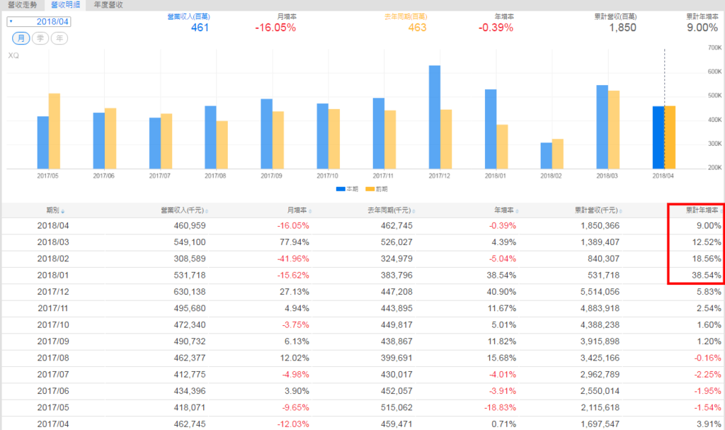Click prior-year value 526,027
This screenshot has height=430, width=725.
396,242
